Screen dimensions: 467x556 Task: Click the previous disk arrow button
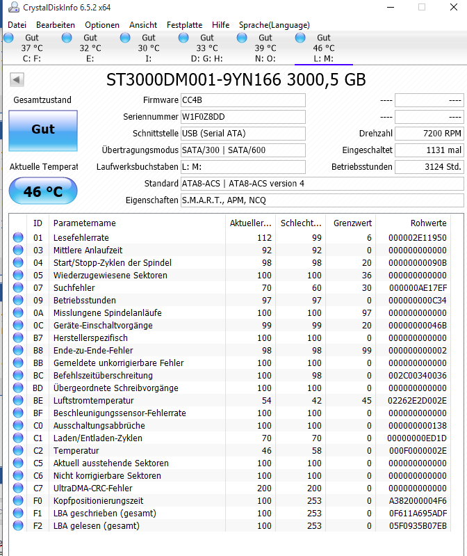(17, 79)
